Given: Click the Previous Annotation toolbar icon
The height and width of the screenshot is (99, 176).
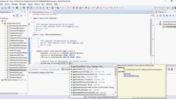Looking at the screenshot, I should (106, 8).
